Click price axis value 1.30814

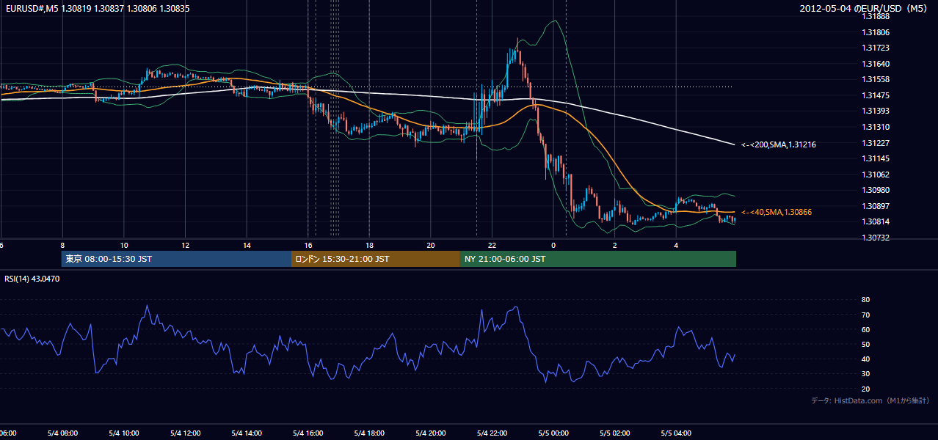(x=876, y=221)
